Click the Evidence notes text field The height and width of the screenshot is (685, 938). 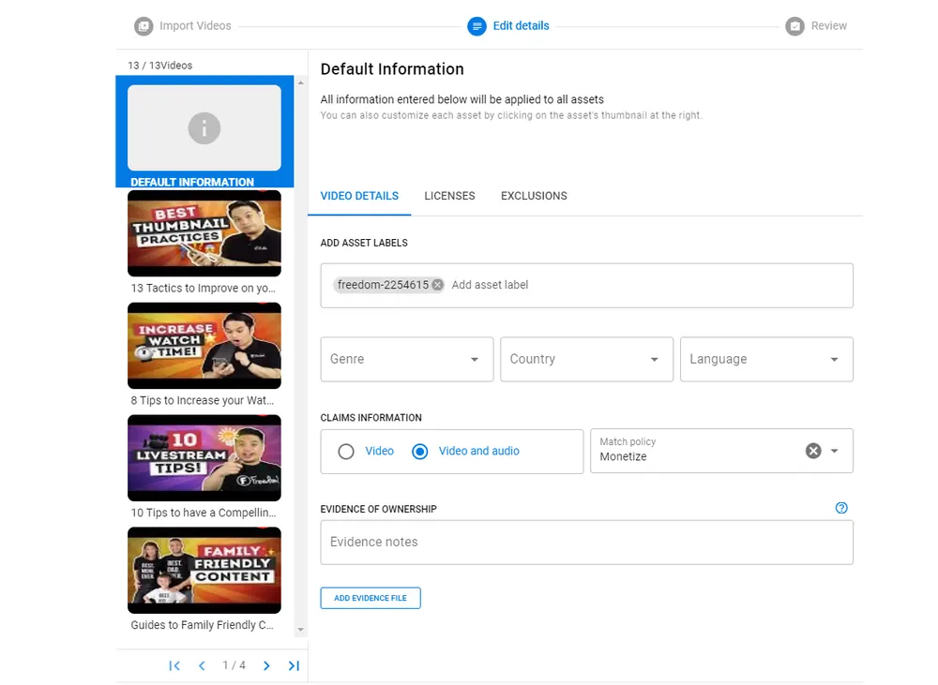point(587,543)
